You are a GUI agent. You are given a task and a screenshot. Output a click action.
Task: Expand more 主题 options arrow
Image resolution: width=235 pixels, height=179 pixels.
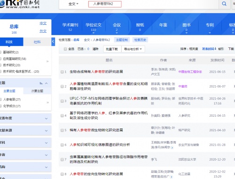point(47,103)
